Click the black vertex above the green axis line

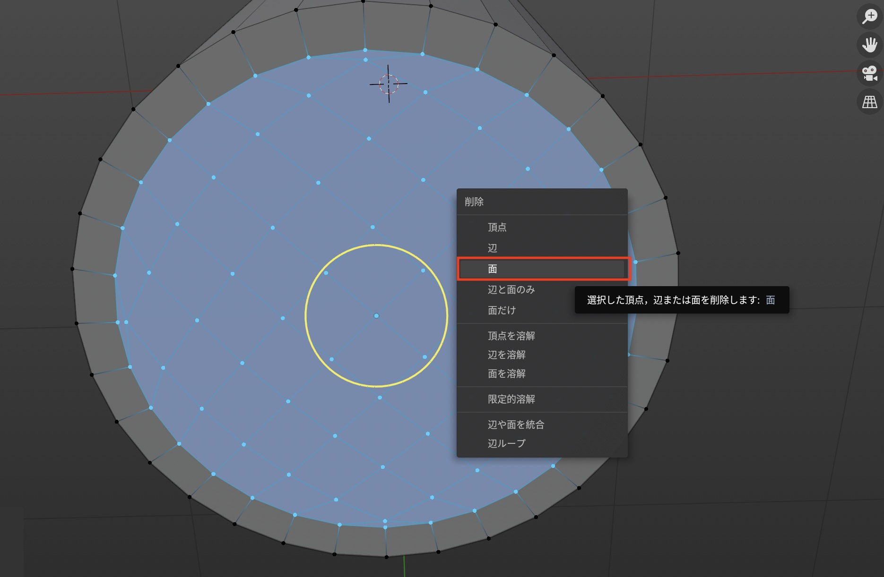click(x=387, y=557)
